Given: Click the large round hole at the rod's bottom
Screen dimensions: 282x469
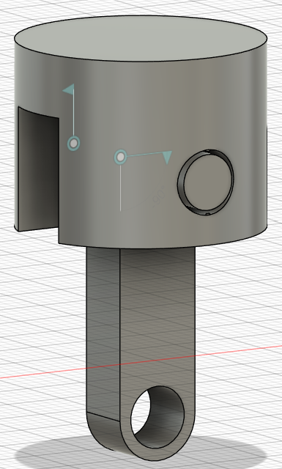Looking at the screenshot, I should 157,417.
